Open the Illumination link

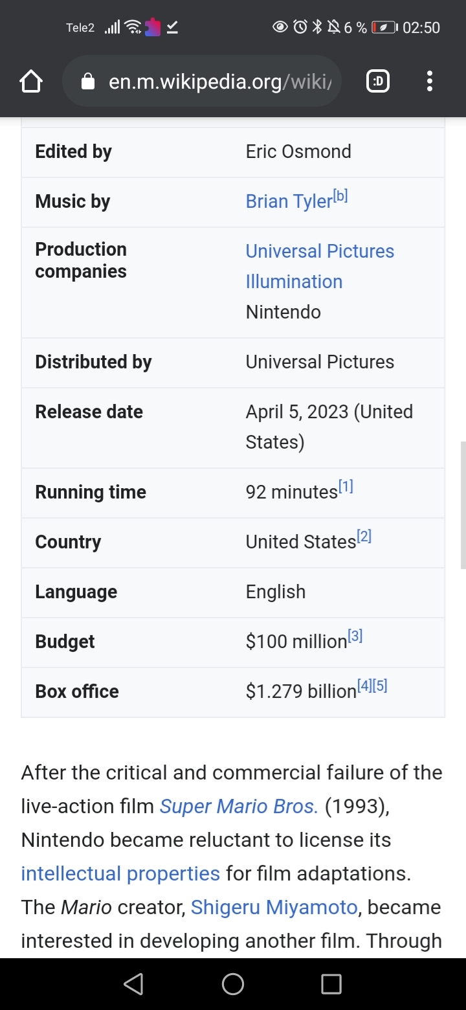click(294, 282)
